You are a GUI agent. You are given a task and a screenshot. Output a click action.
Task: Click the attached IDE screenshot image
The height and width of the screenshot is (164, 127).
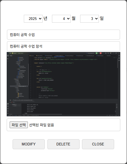point(63,84)
